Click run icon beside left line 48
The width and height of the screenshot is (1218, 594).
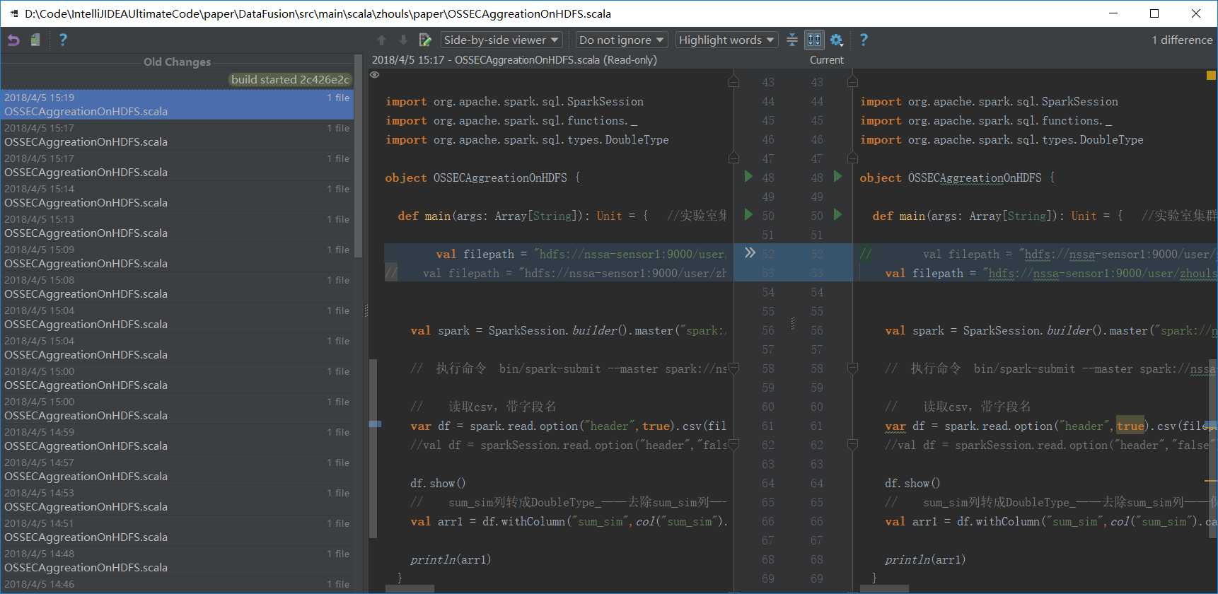tap(749, 176)
